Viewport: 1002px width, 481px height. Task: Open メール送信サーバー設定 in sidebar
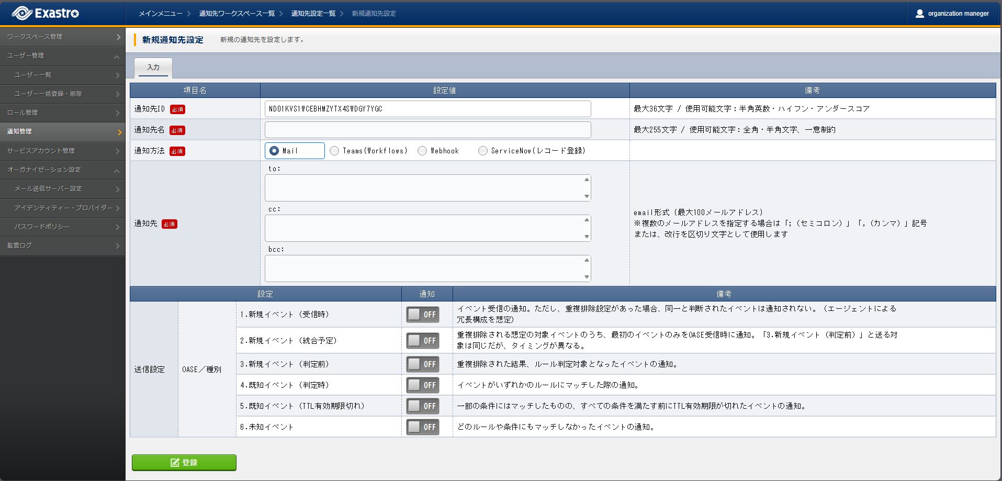point(63,188)
